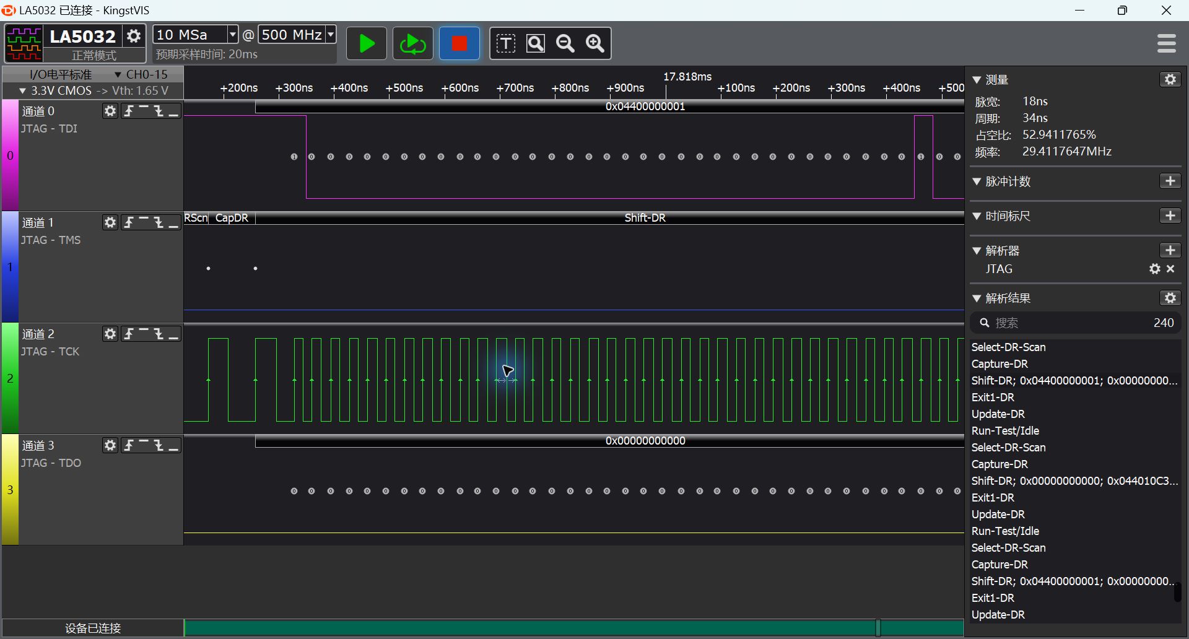Open LA5032 device settings gear

point(134,36)
